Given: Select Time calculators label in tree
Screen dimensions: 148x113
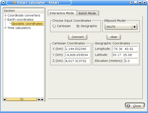Looking at the screenshot, I should coord(19,28).
